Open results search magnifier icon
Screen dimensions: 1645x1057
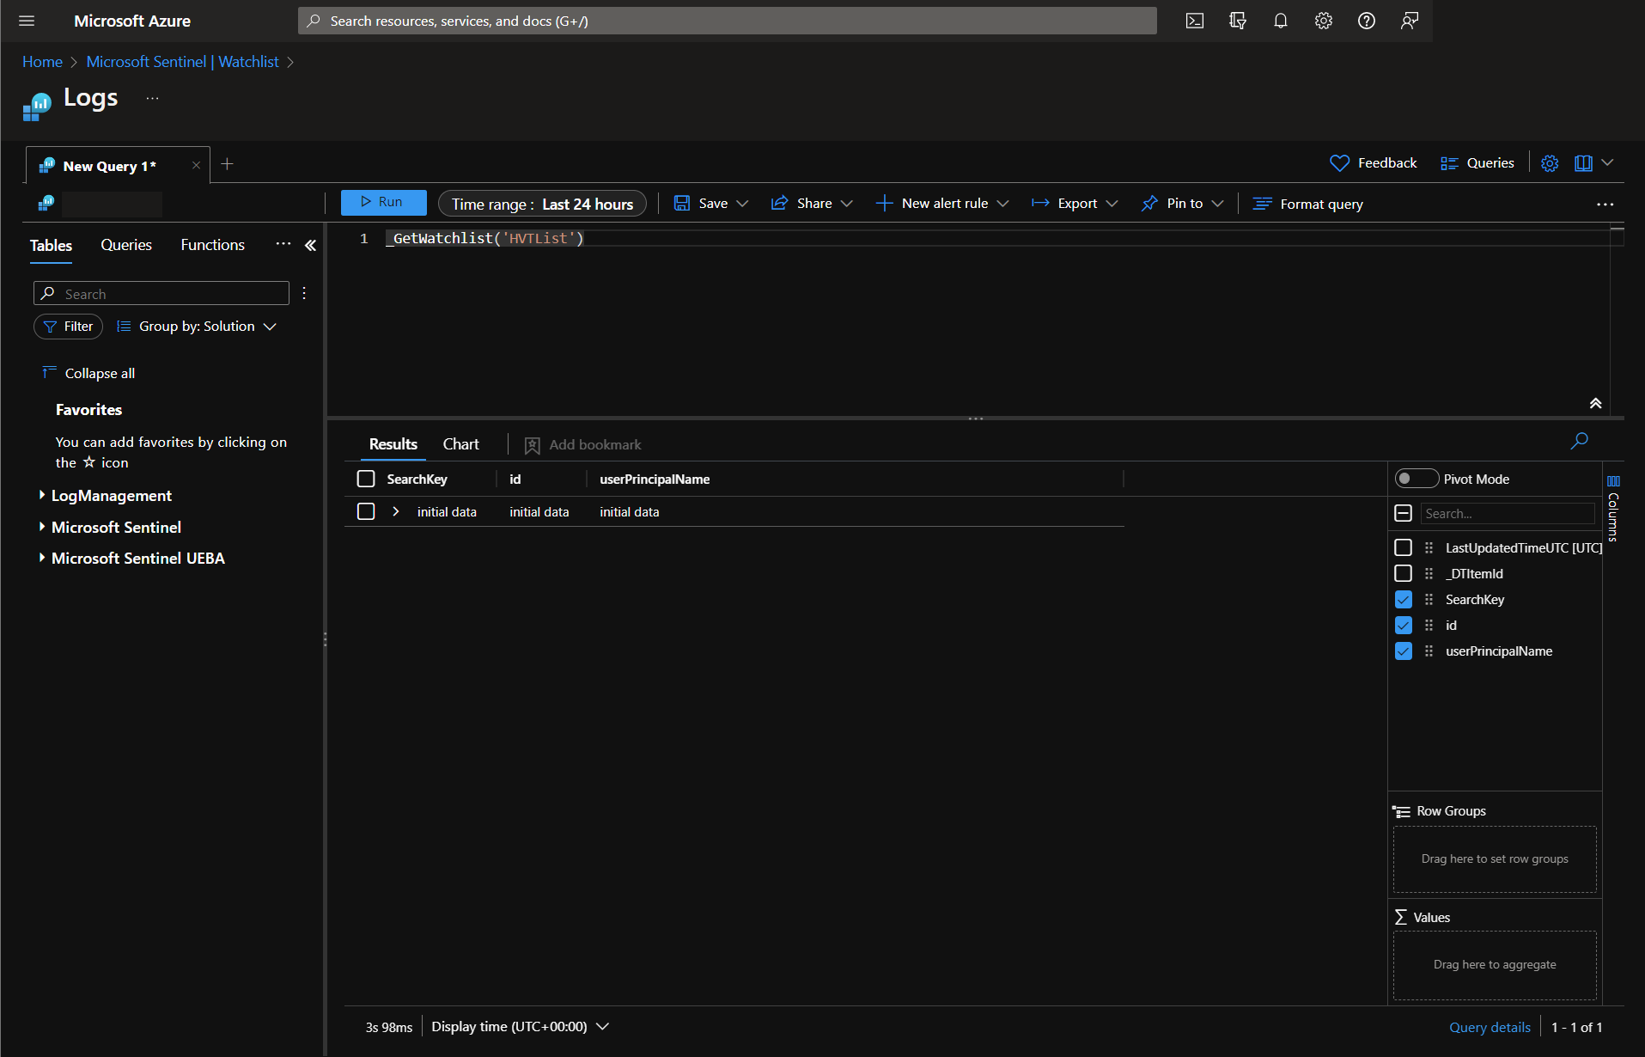click(1579, 441)
